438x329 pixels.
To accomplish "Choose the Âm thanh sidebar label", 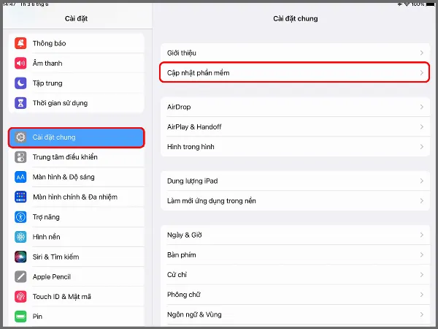I will (x=47, y=63).
